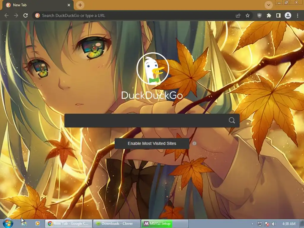Toggle the browser side panel
Screen dimensions: 304x228
click(278, 15)
